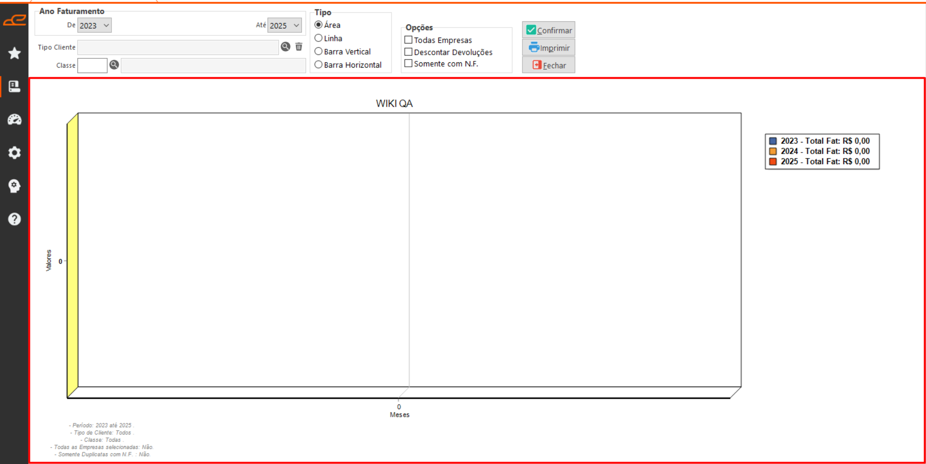
Task: Click the search icon next to Tipo Cliente
Action: (x=286, y=47)
